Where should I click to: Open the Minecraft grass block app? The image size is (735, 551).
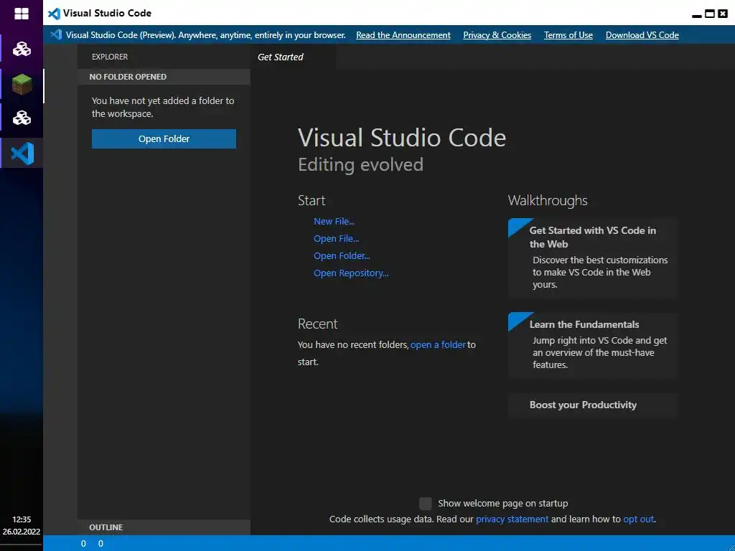(x=22, y=85)
